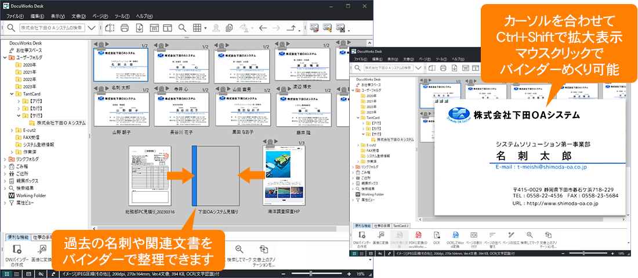Go forward with the right arrow icon

tap(276, 28)
